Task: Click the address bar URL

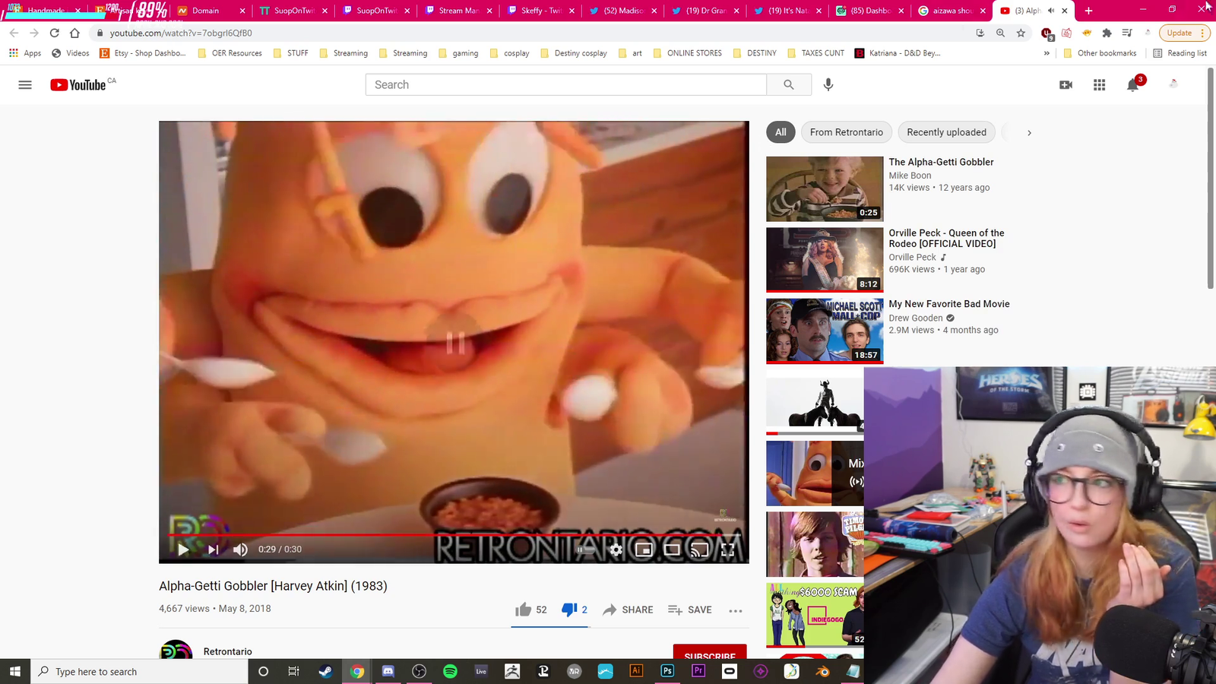Action: click(181, 33)
